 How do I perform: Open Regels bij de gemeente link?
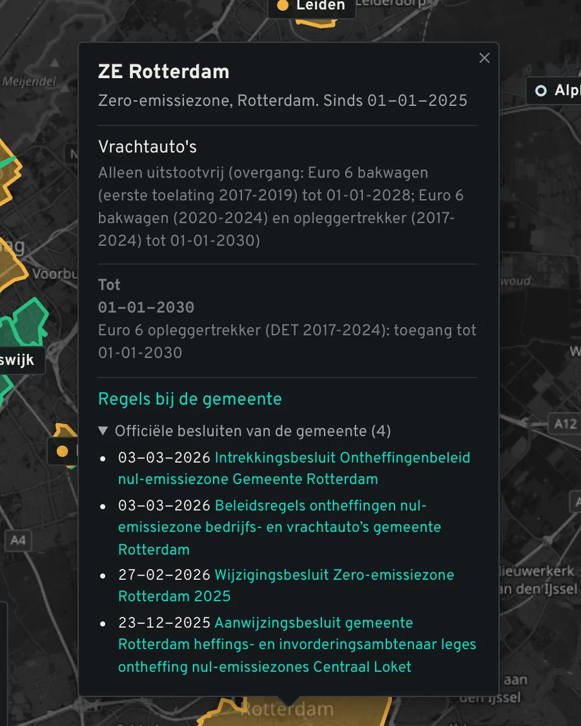[190, 399]
